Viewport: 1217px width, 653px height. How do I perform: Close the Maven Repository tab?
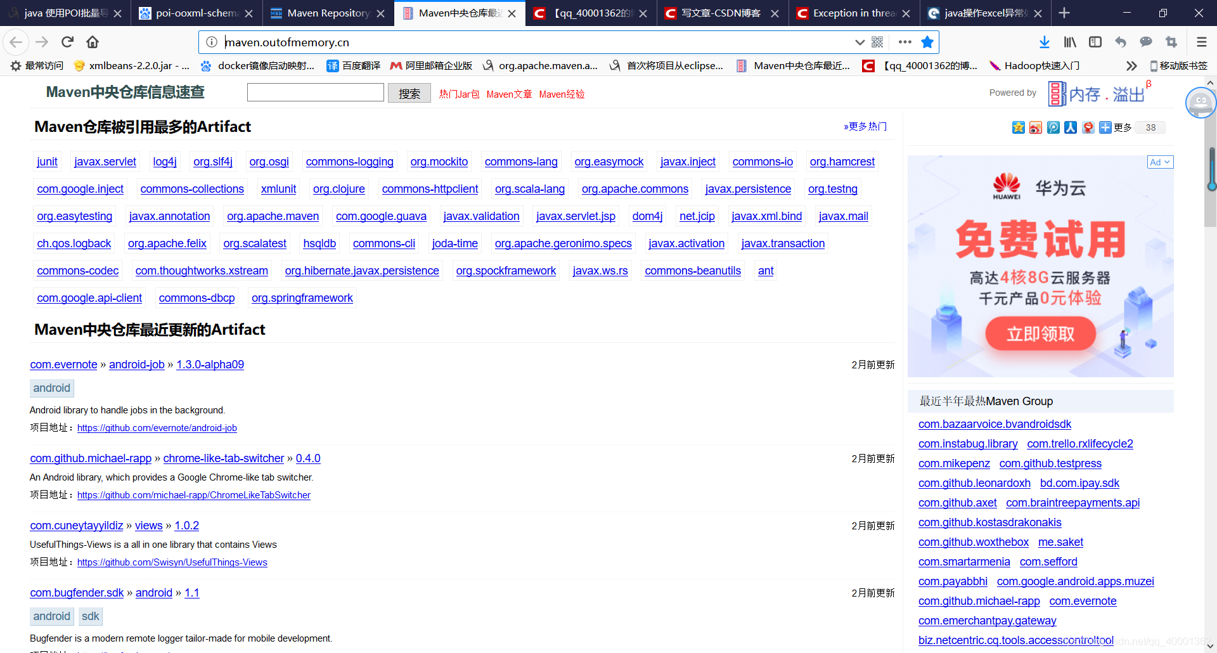pyautogui.click(x=380, y=13)
